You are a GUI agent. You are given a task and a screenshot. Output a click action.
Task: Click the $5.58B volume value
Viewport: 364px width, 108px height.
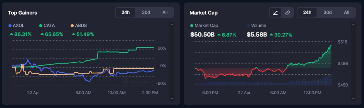point(257,35)
